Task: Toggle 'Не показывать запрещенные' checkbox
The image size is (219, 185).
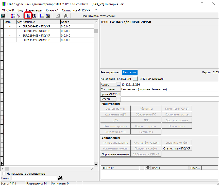Action: click(4, 174)
